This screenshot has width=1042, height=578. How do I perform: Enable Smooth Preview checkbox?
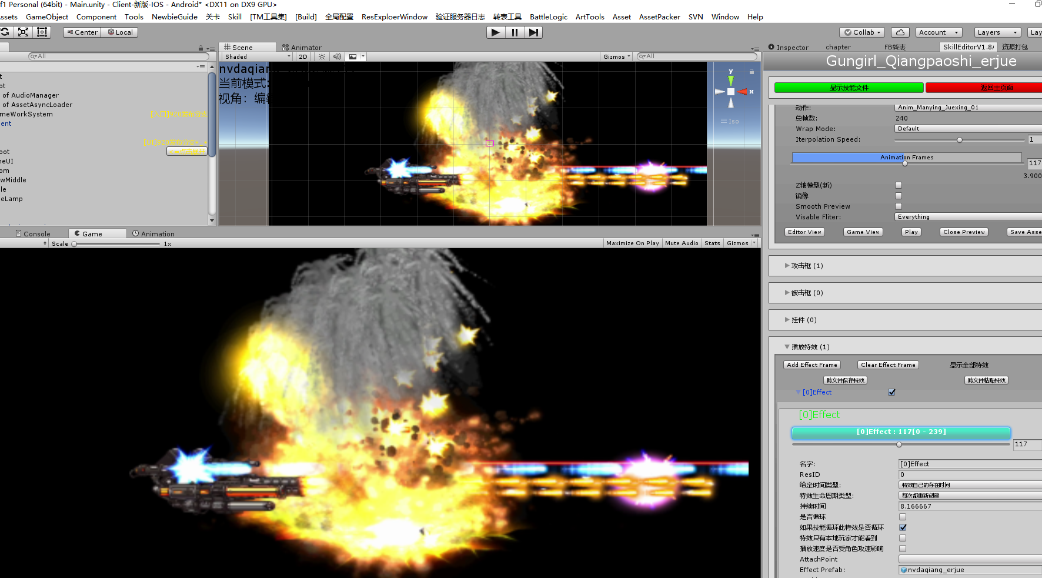(899, 206)
